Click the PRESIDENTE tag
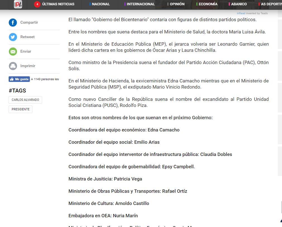 pyautogui.click(x=21, y=109)
